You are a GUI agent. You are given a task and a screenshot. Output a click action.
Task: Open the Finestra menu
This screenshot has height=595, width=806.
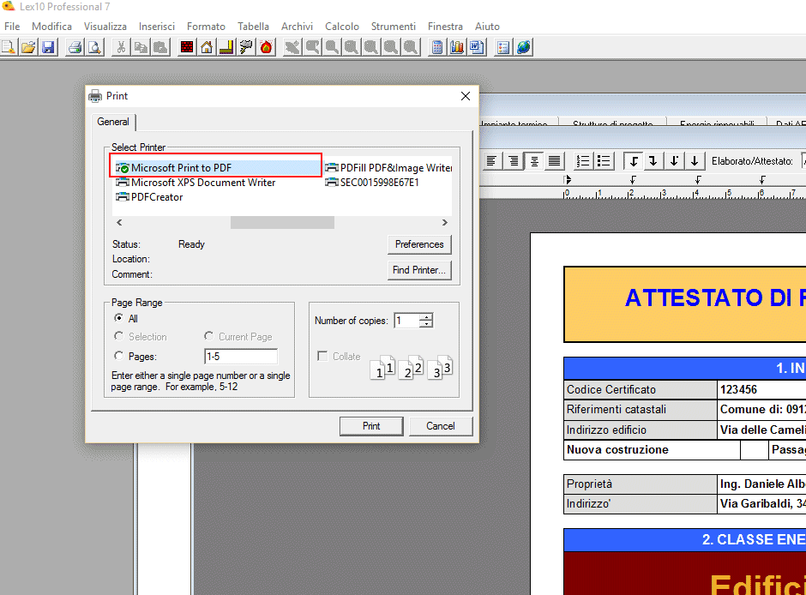[445, 27]
